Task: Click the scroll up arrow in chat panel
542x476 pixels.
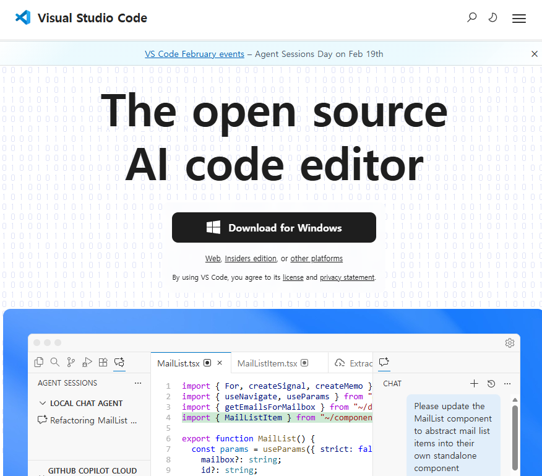Action: coord(515,399)
